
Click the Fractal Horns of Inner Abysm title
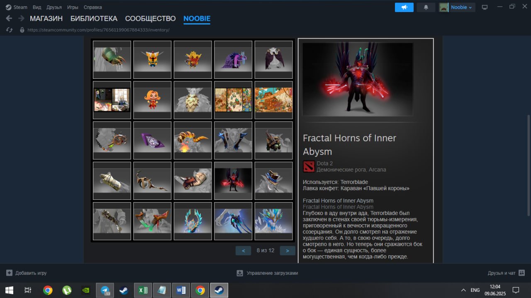(349, 145)
